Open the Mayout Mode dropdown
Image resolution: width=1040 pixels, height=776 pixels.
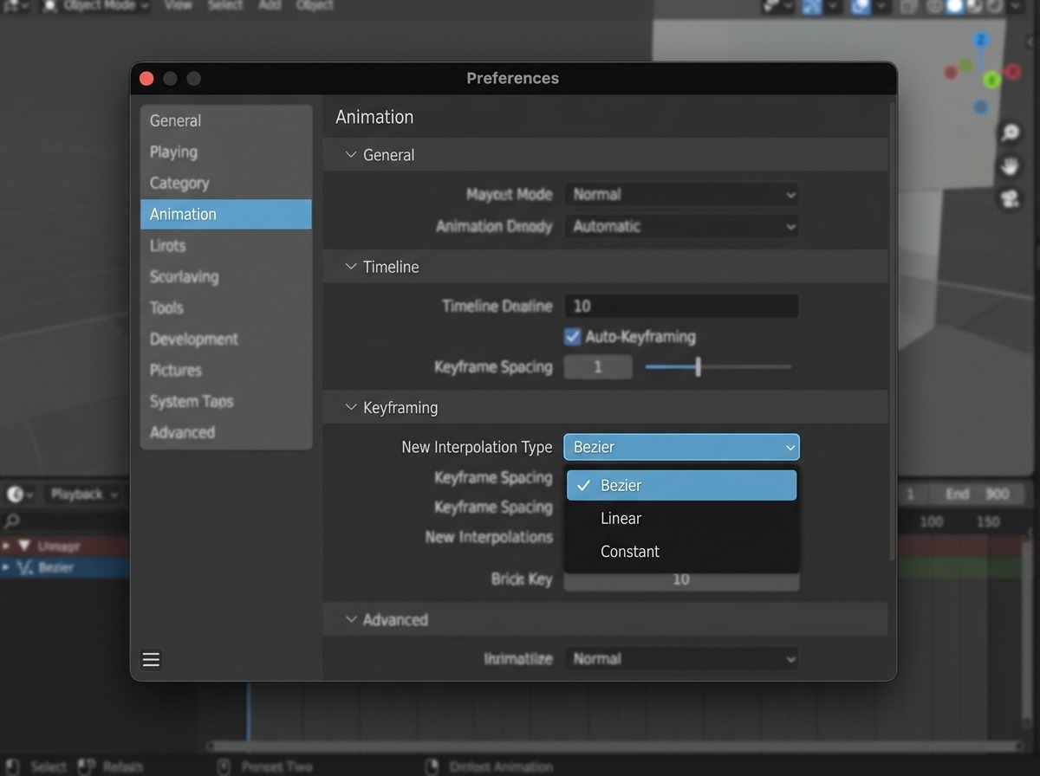tap(681, 195)
